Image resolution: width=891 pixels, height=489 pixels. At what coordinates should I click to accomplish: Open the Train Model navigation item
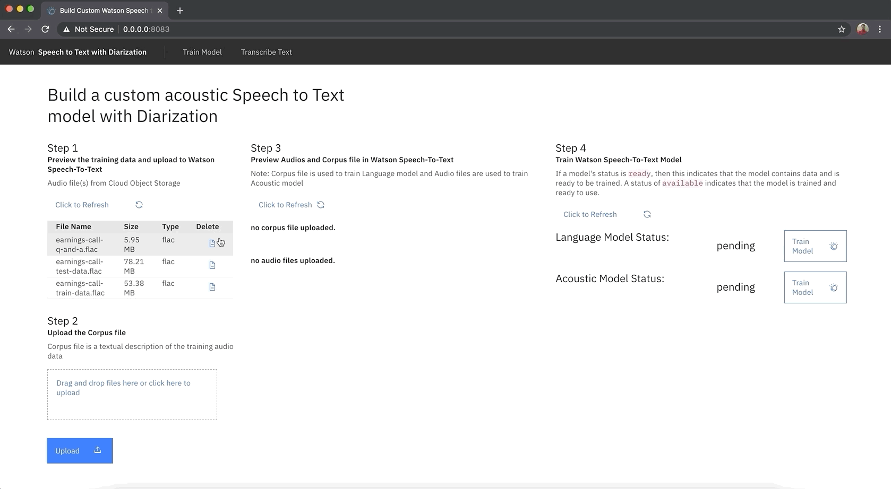point(202,52)
